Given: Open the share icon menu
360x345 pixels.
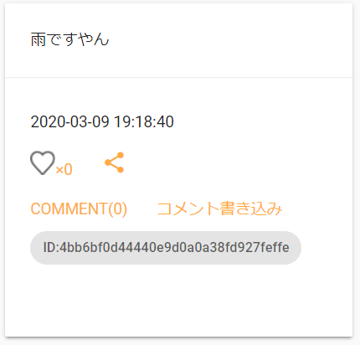Looking at the screenshot, I should (x=114, y=162).
